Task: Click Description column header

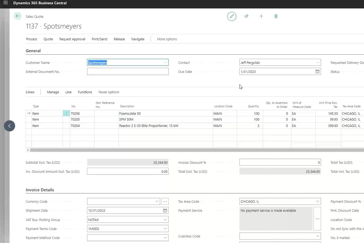Action: tap(127, 106)
